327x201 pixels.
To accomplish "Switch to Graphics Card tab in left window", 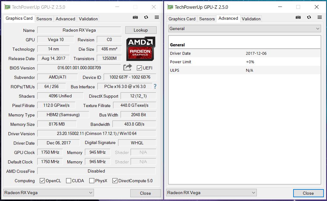I will pyautogui.click(x=19, y=18).
